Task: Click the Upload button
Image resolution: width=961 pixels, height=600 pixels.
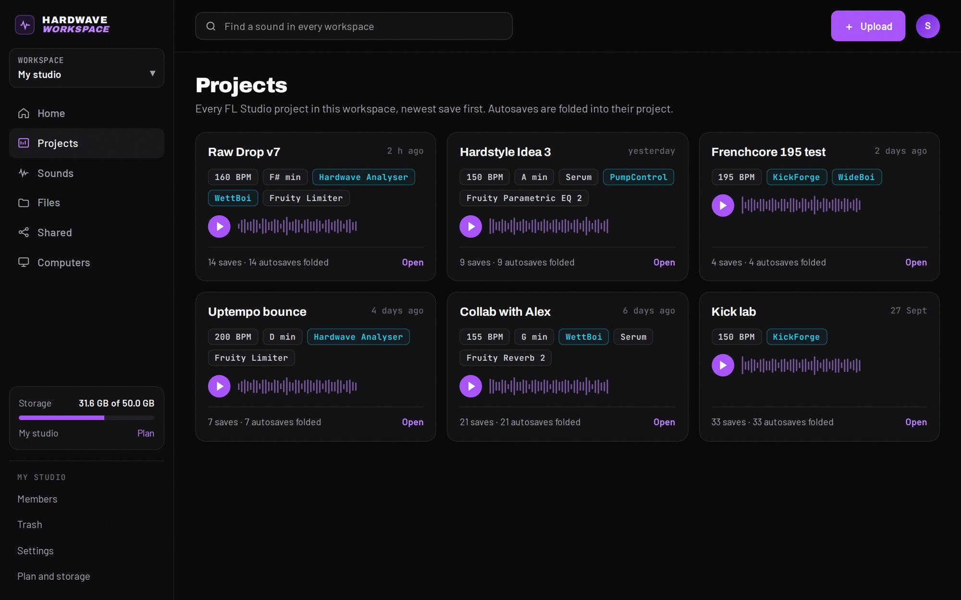Action: (868, 26)
